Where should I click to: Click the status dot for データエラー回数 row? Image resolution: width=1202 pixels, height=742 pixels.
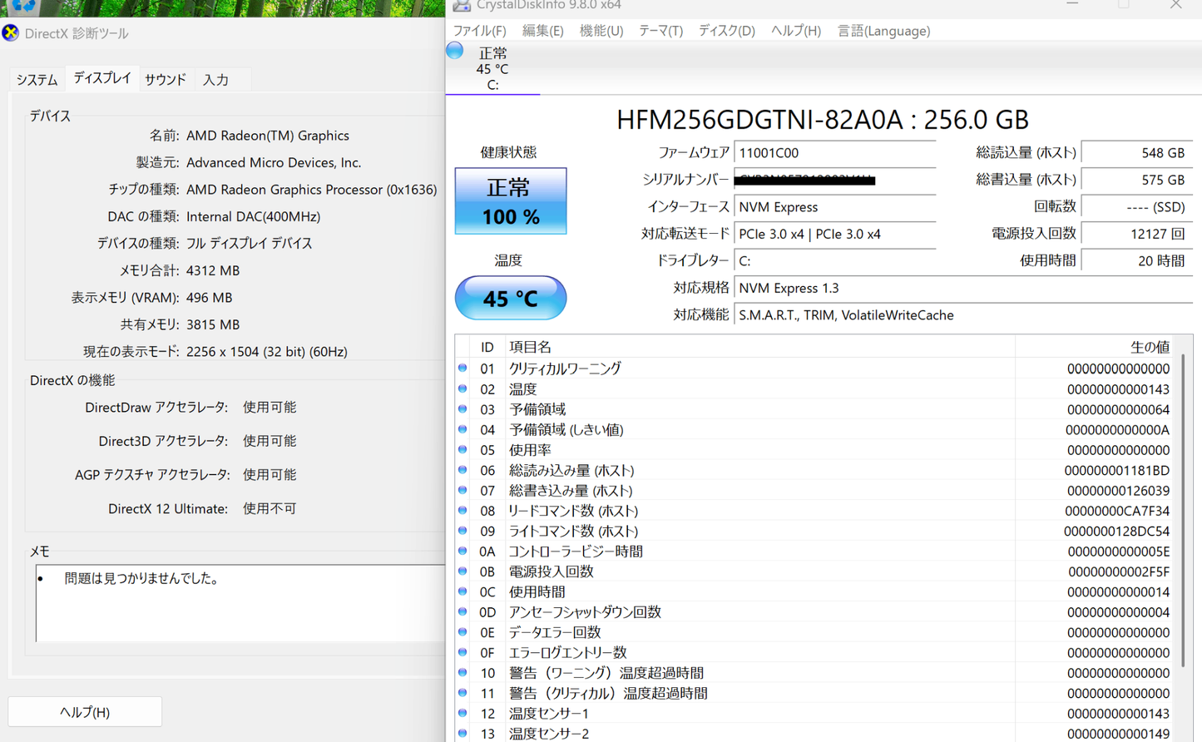[462, 631]
